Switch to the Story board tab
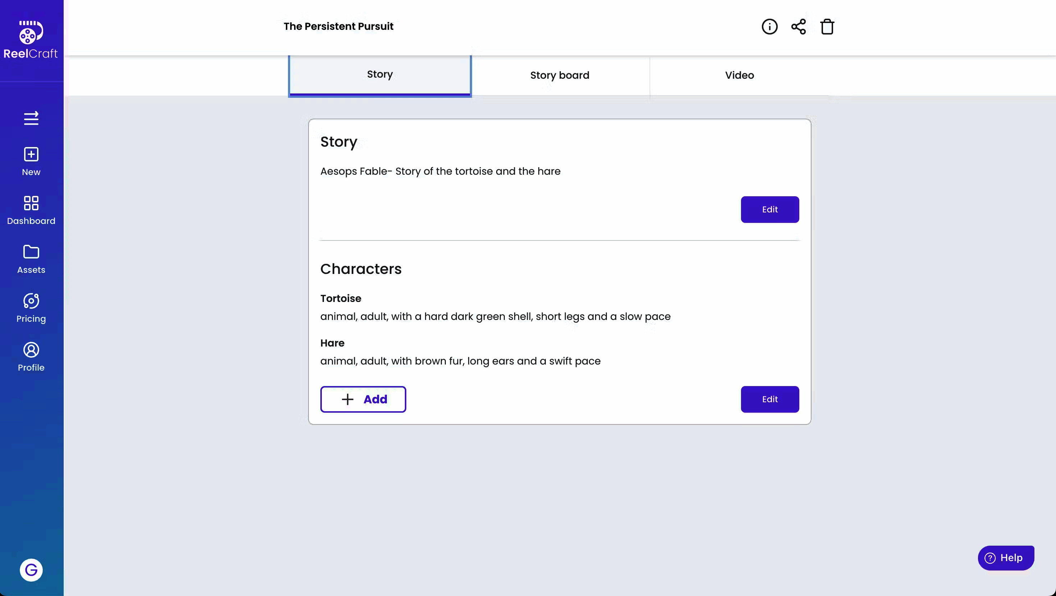Viewport: 1056px width, 596px height. (x=559, y=75)
